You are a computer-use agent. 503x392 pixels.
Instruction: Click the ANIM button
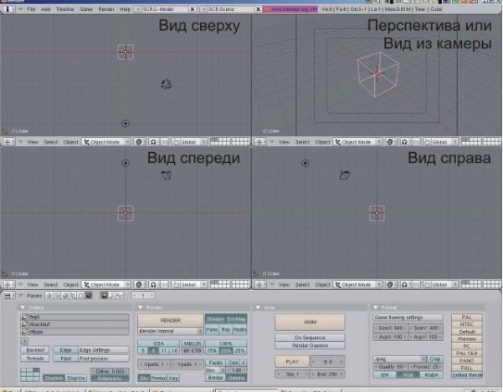(x=310, y=322)
